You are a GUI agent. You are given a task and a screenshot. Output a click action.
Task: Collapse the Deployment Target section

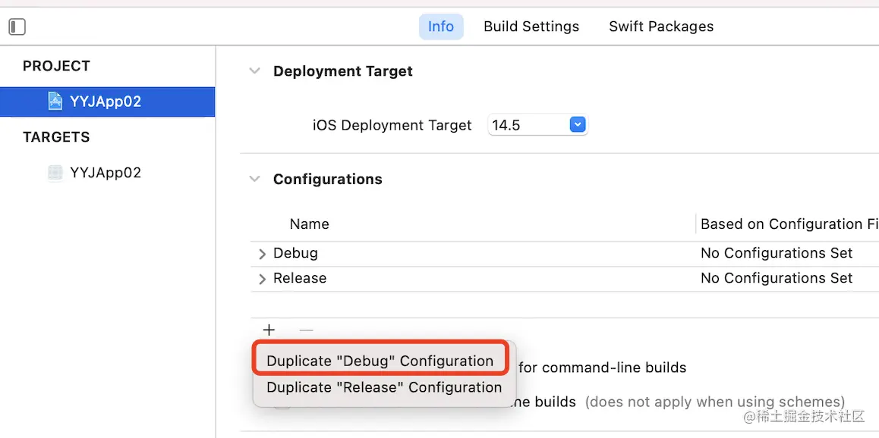coord(255,71)
